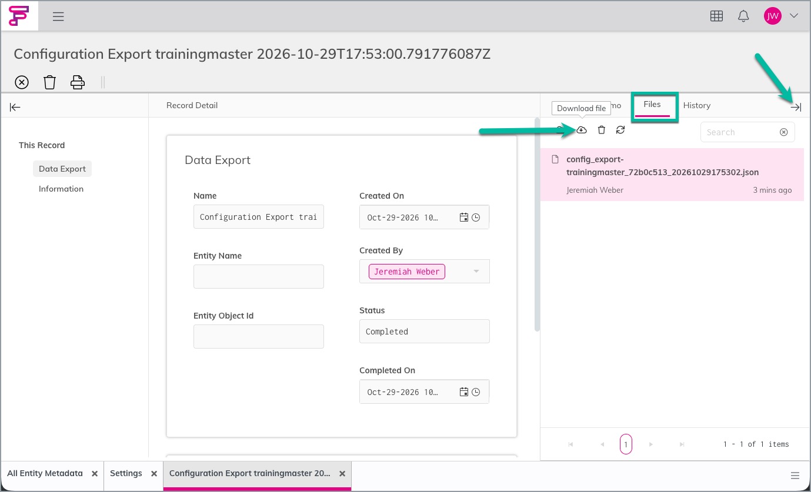Screen dimensions: 811x492
Task: Refresh the files list
Action: [x=620, y=130]
